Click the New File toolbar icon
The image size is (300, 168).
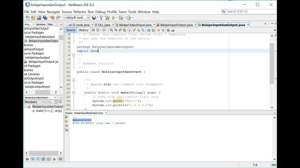pyautogui.click(x=28, y=18)
